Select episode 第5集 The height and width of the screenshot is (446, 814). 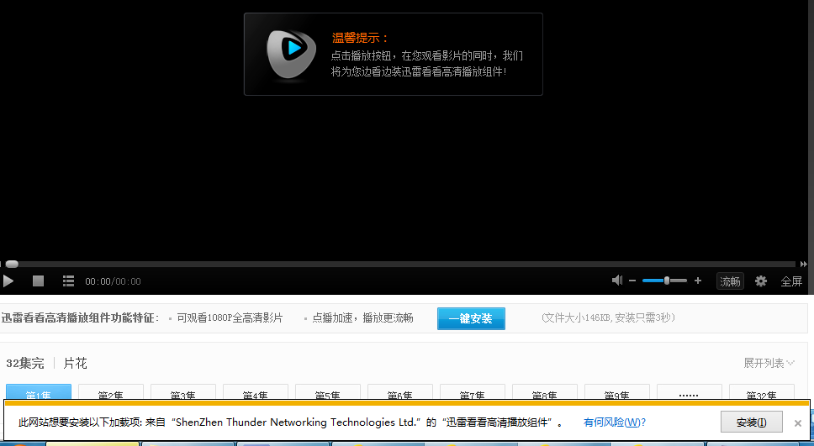(x=328, y=392)
